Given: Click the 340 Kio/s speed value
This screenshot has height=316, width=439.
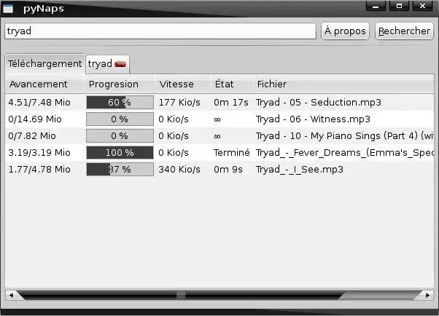Looking at the screenshot, I should coord(179,170).
